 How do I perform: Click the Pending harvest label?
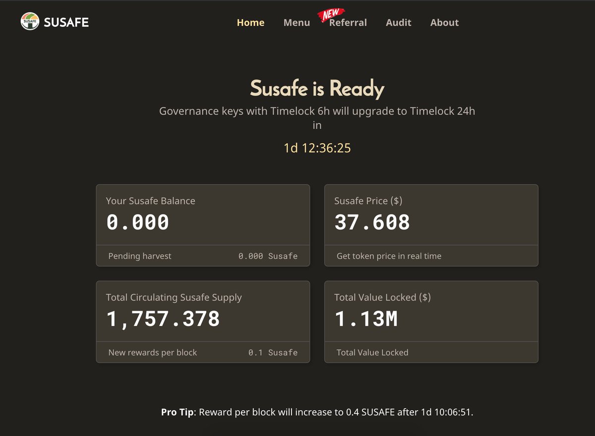click(x=140, y=256)
